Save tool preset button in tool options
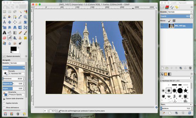 (x=5, y=114)
